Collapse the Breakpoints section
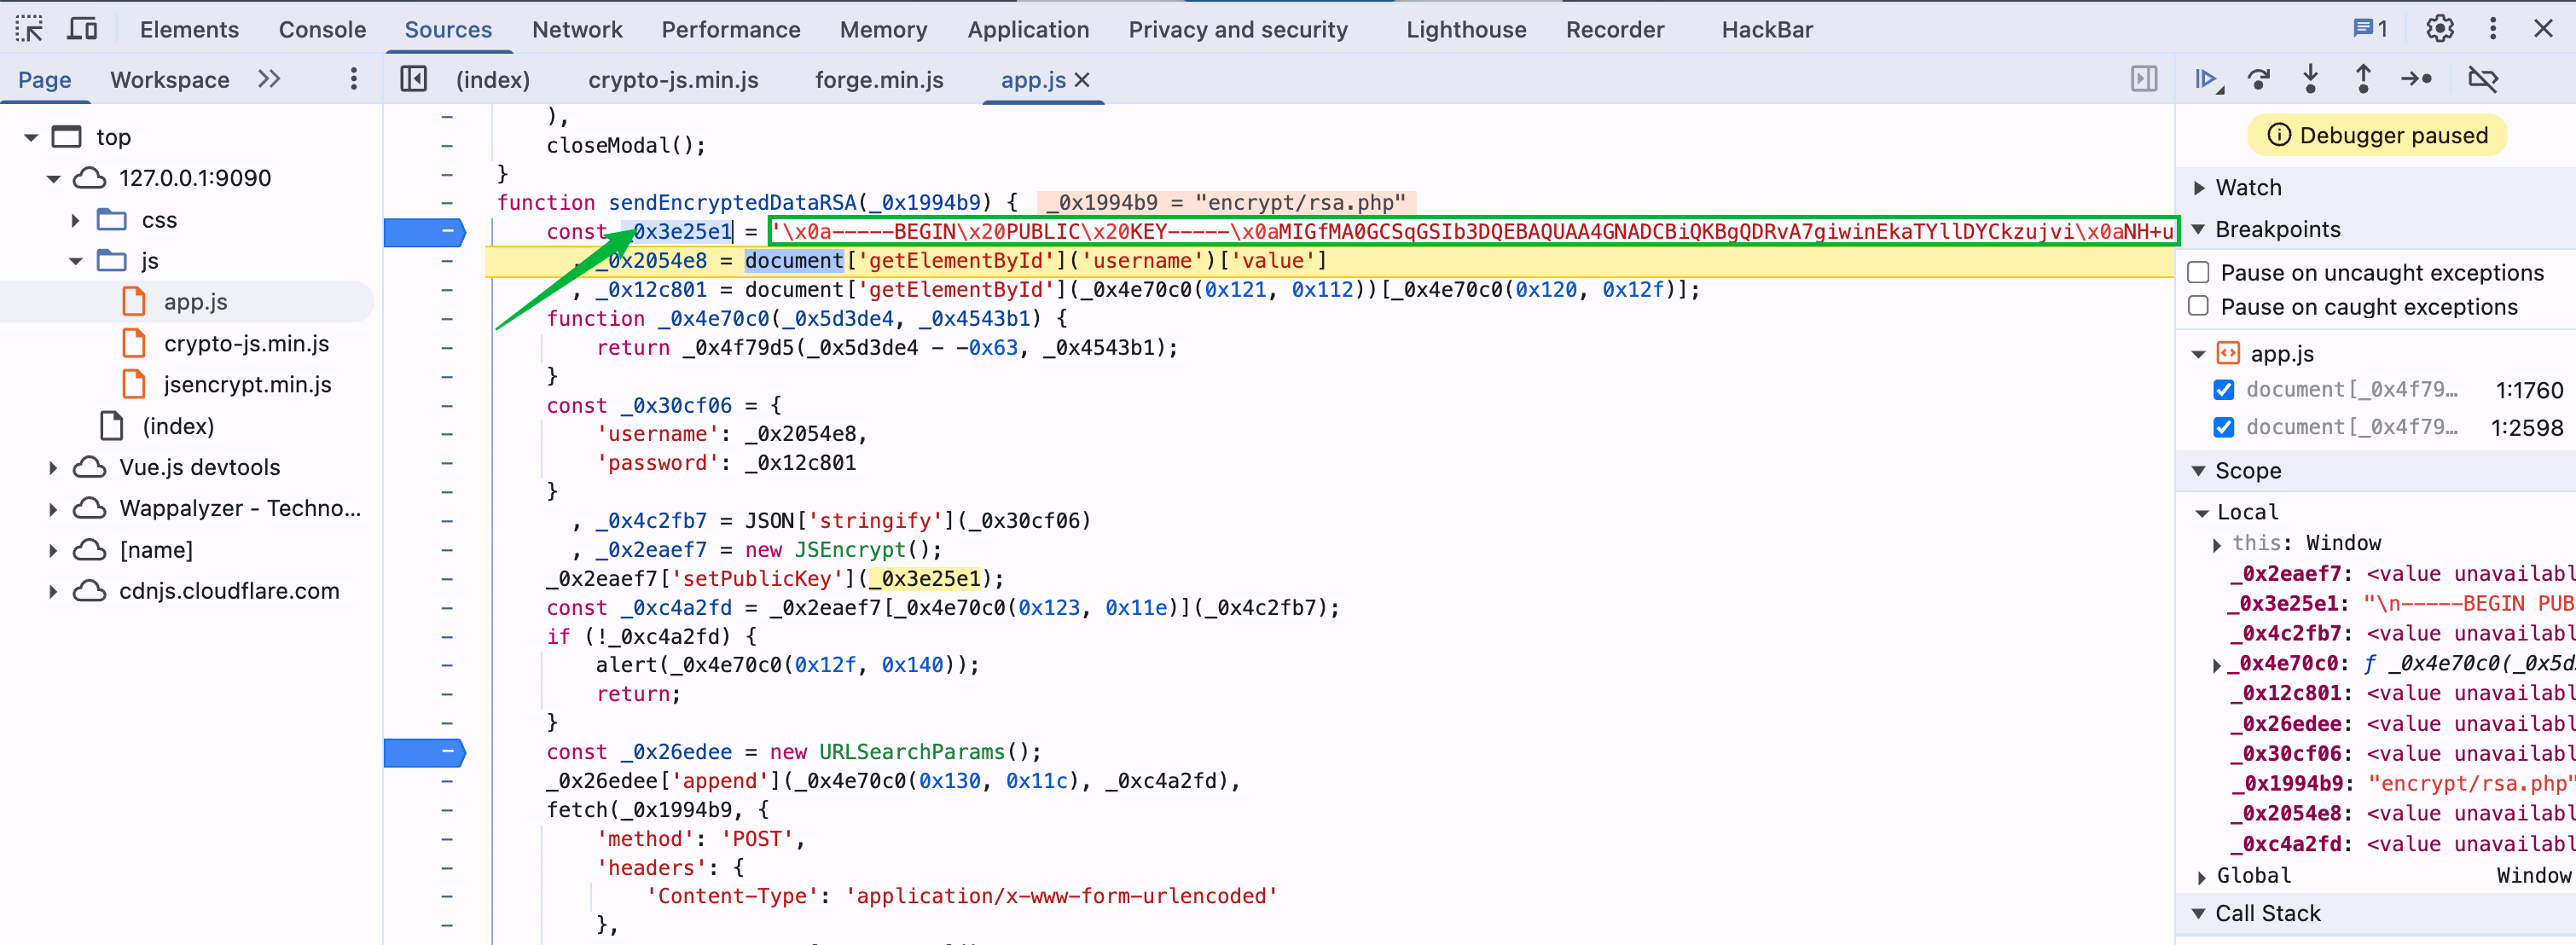Screen dimensions: 2576x945 pyautogui.click(x=2199, y=230)
